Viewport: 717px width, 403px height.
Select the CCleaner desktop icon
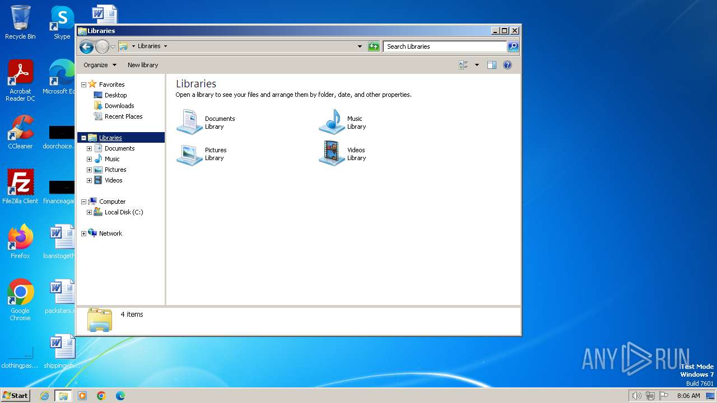[20, 132]
